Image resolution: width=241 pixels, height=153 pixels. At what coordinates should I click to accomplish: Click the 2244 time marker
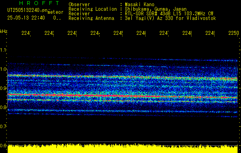click(95, 33)
